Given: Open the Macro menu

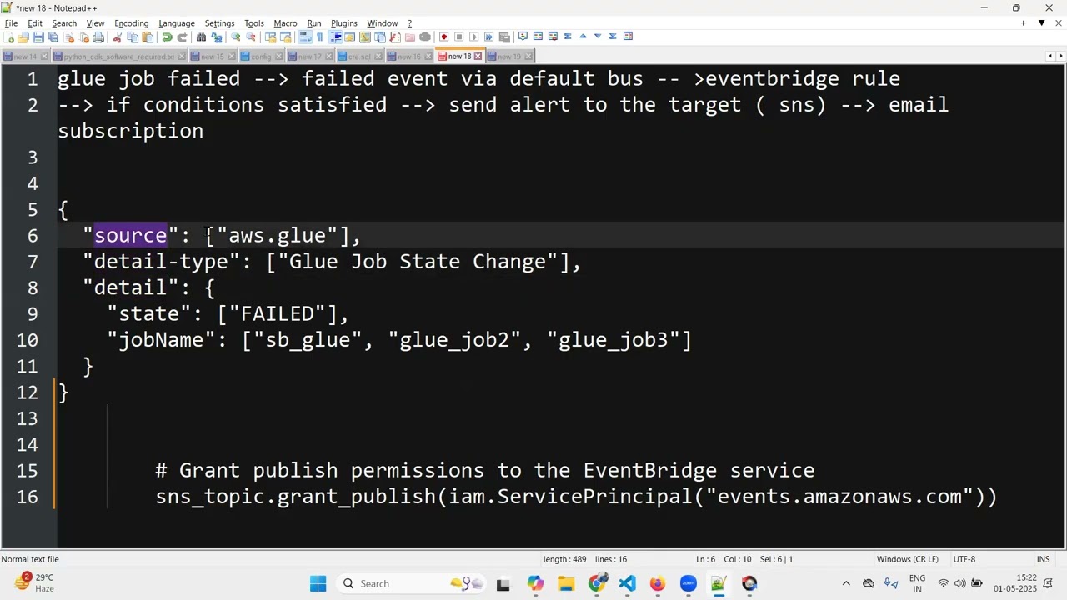Looking at the screenshot, I should point(285,23).
